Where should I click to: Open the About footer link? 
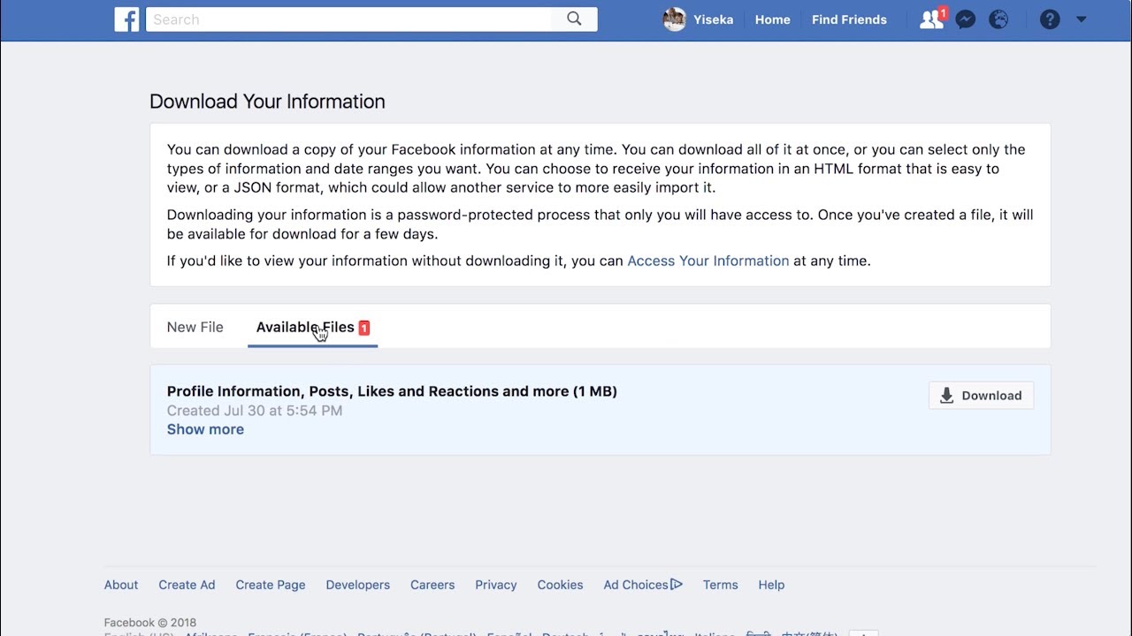coord(121,585)
